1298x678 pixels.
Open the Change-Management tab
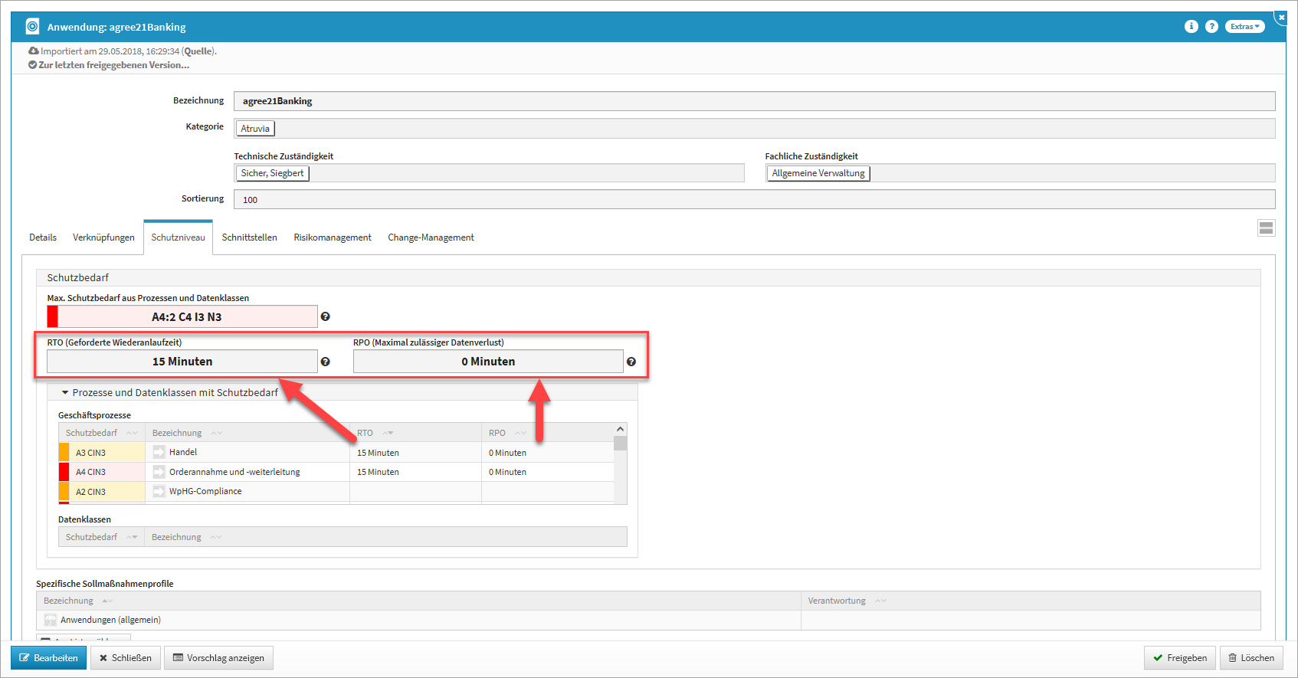tap(431, 237)
